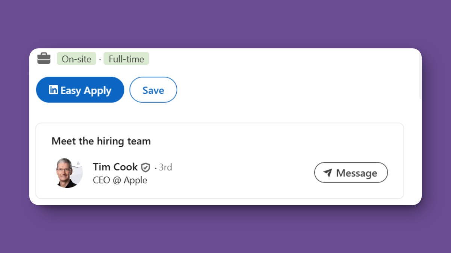Click the LinkedIn logo in Easy Apply
Image resolution: width=451 pixels, height=253 pixels.
click(x=54, y=90)
